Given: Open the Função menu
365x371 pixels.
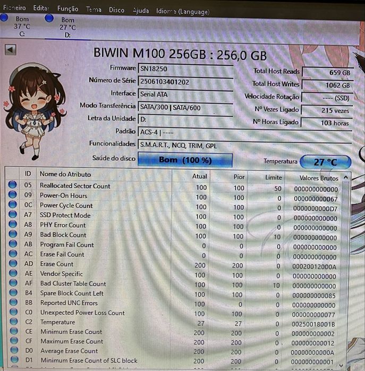Looking at the screenshot, I should click(x=67, y=8).
